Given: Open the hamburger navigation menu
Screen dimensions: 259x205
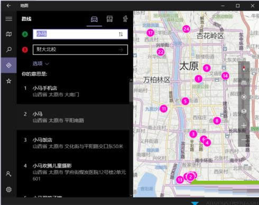Looking at the screenshot, I should (x=8, y=18).
